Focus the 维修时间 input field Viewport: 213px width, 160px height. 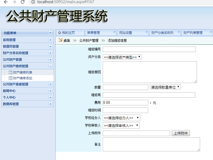click(125, 110)
